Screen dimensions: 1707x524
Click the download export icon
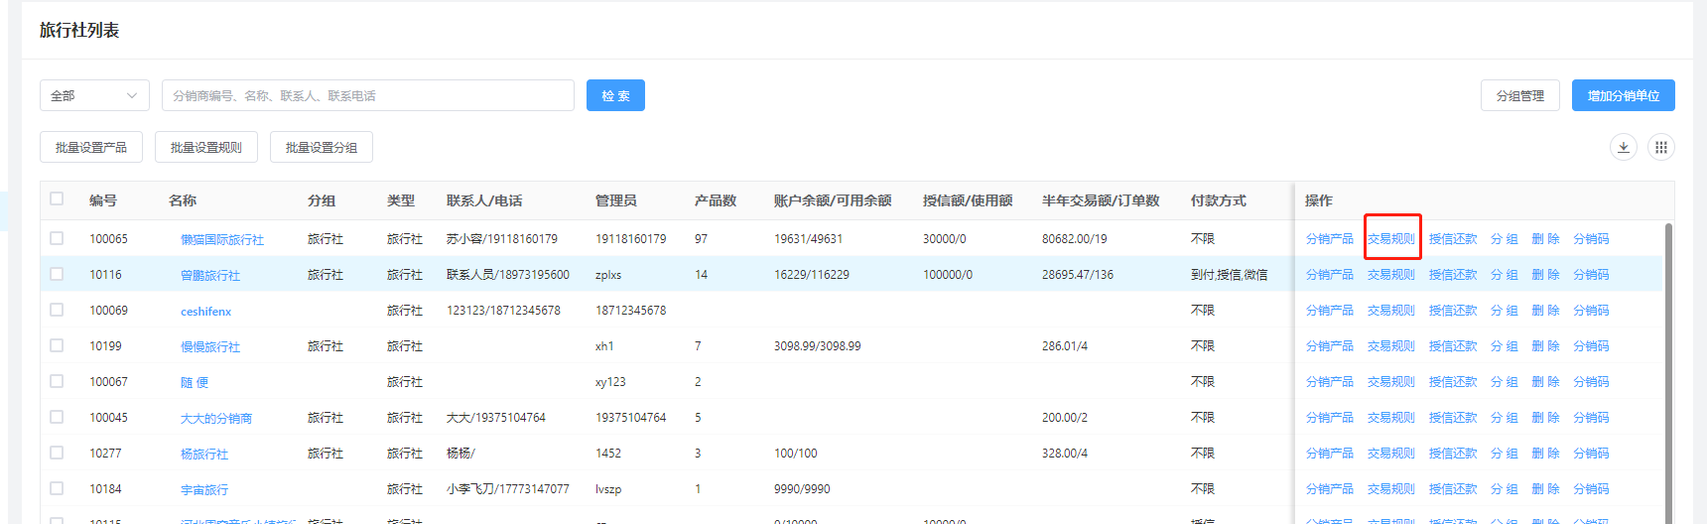(1623, 148)
